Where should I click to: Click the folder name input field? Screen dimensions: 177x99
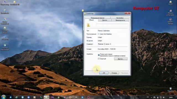pos(112,25)
